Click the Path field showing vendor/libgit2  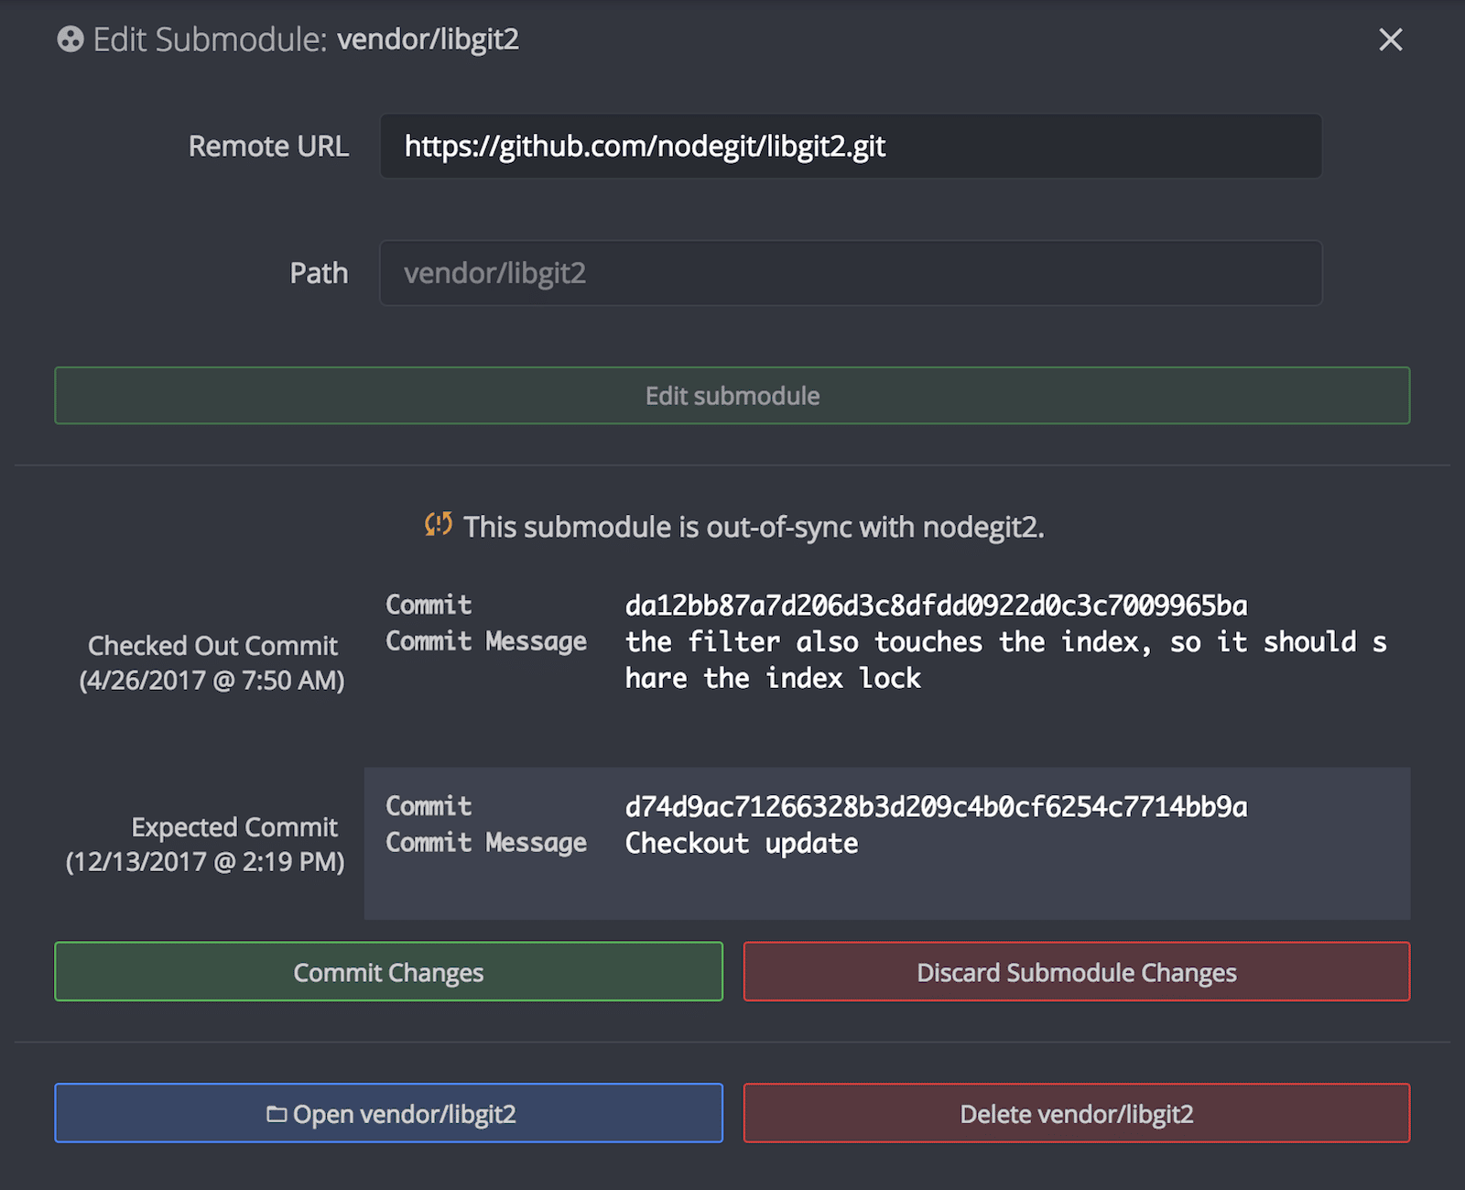click(x=850, y=272)
